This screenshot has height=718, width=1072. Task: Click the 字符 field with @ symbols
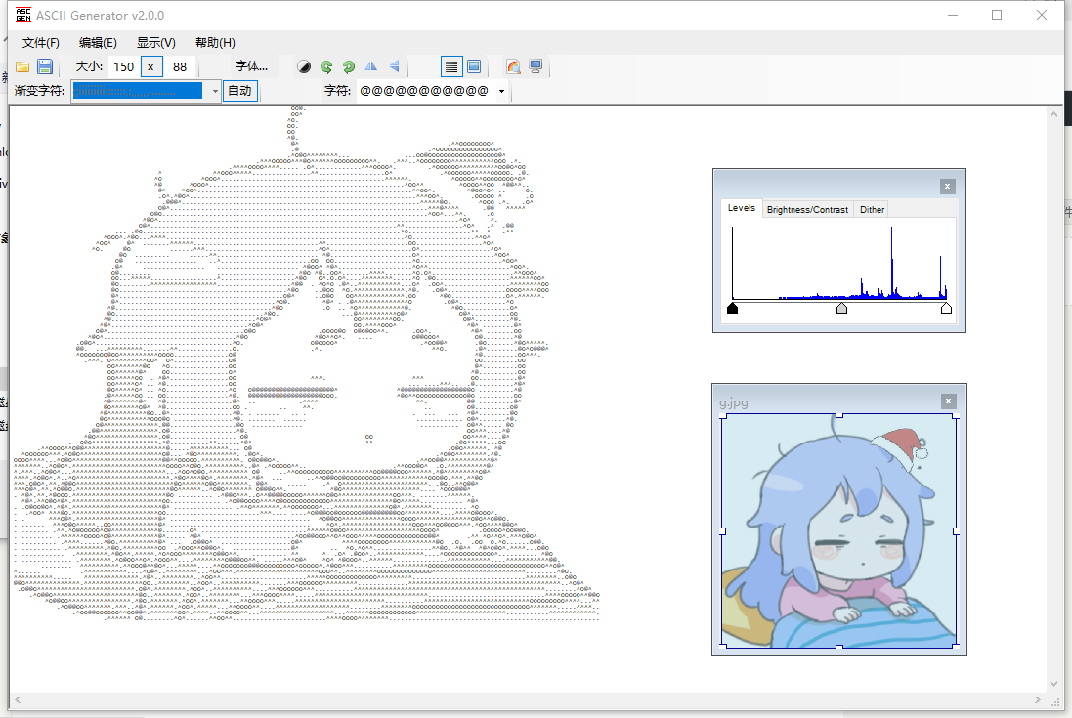click(x=424, y=91)
